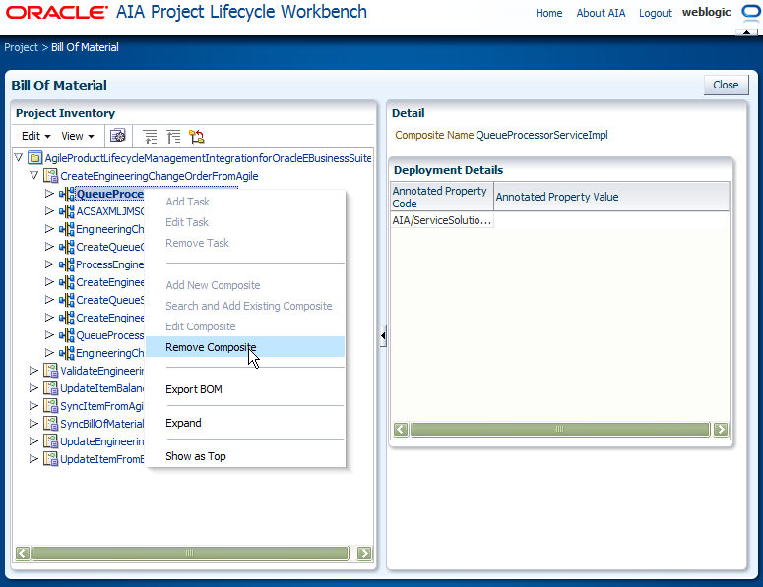This screenshot has height=587, width=763.
Task: Expand the QueueProce selected composite node
Action: 49,193
